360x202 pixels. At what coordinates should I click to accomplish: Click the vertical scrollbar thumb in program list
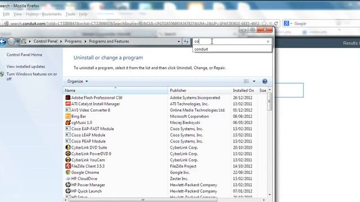pos(270,102)
